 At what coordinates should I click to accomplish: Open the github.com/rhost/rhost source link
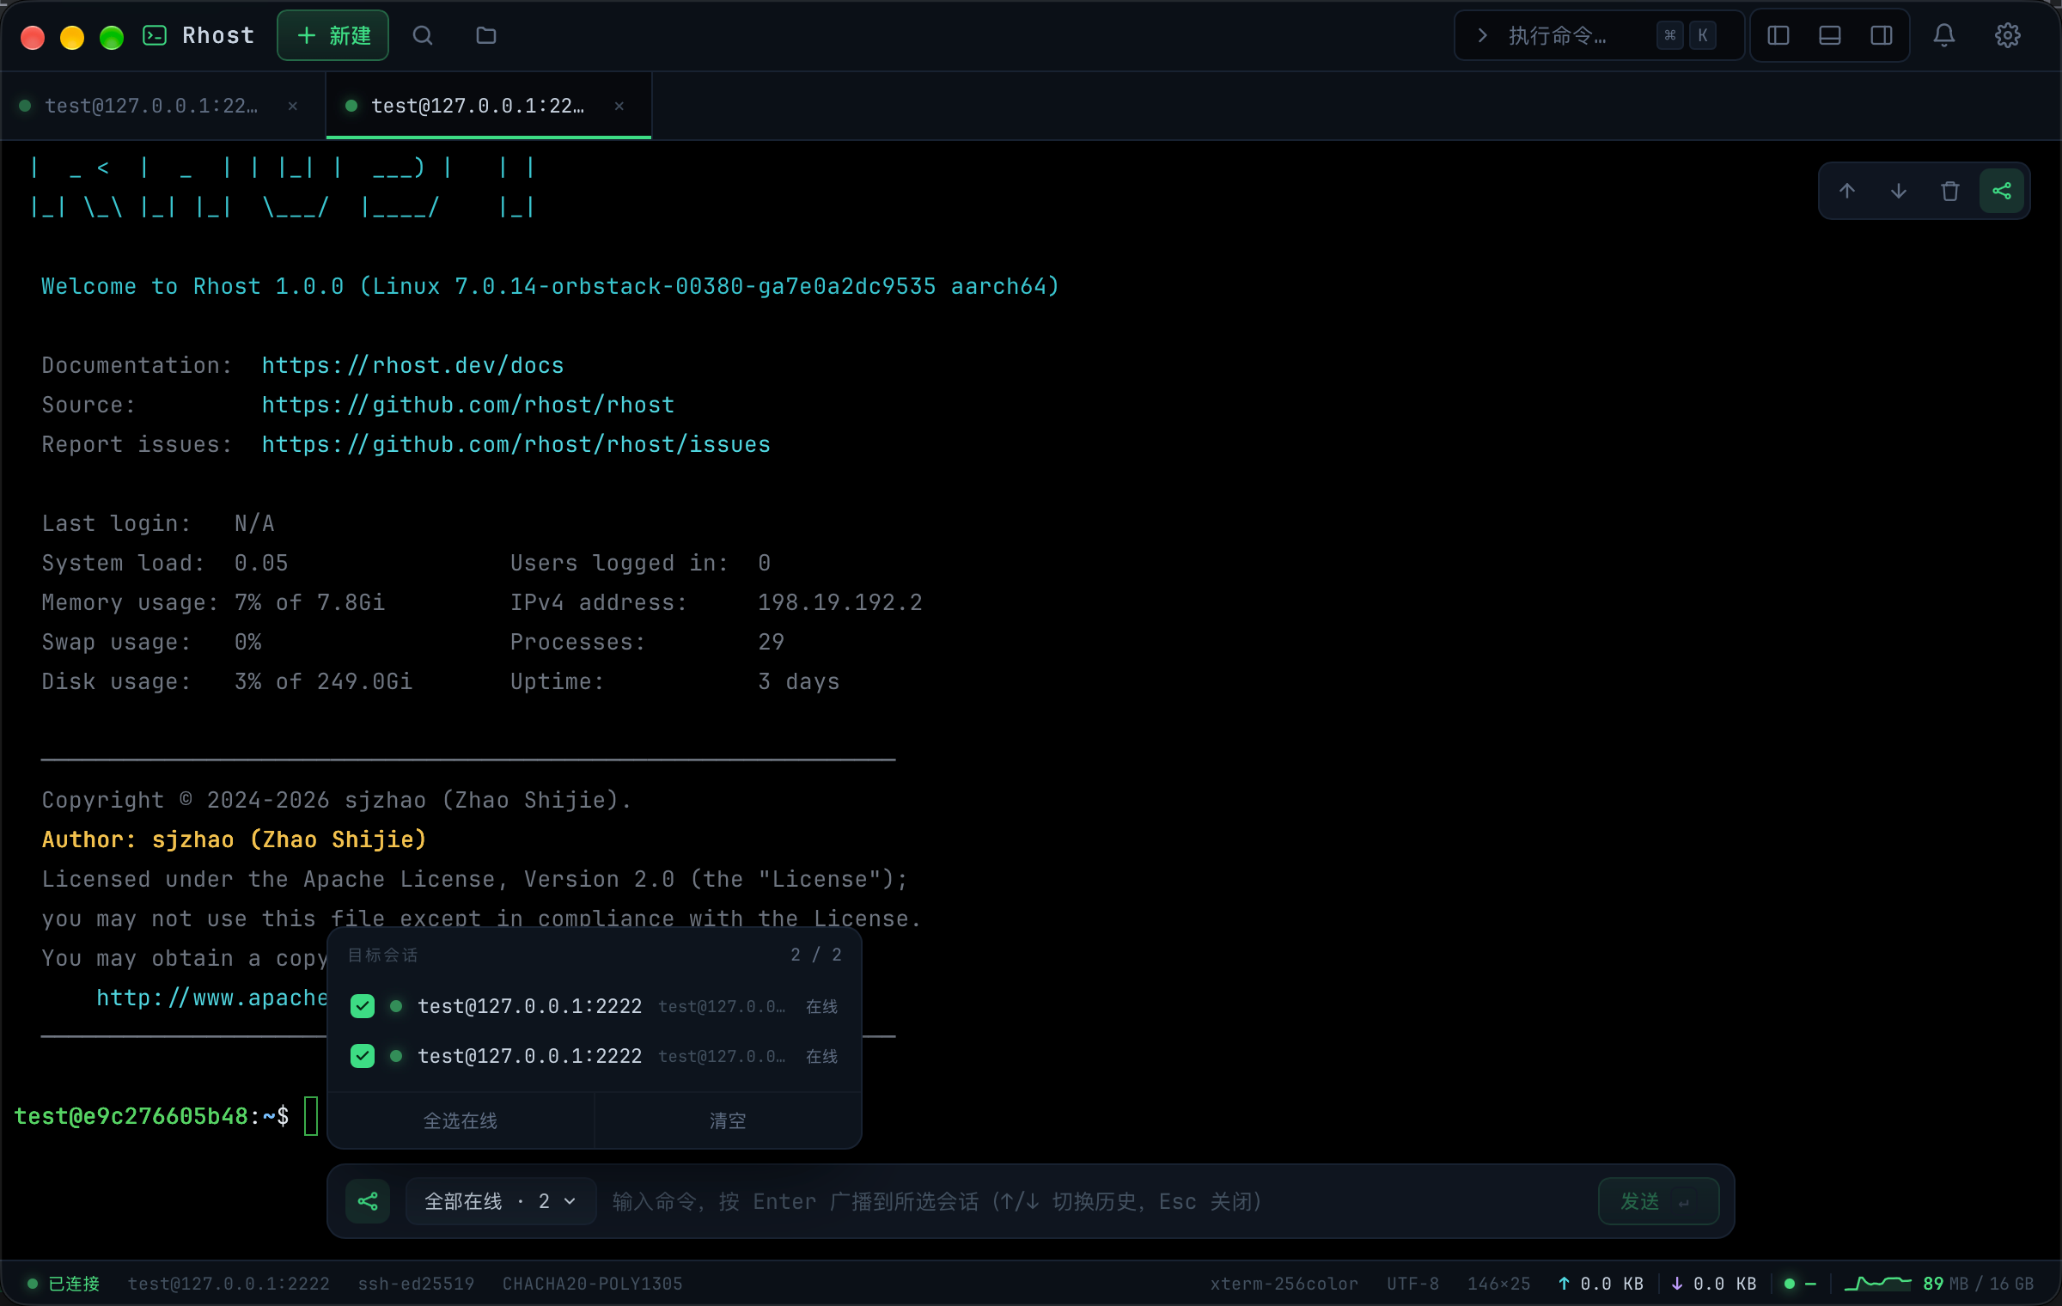[468, 405]
